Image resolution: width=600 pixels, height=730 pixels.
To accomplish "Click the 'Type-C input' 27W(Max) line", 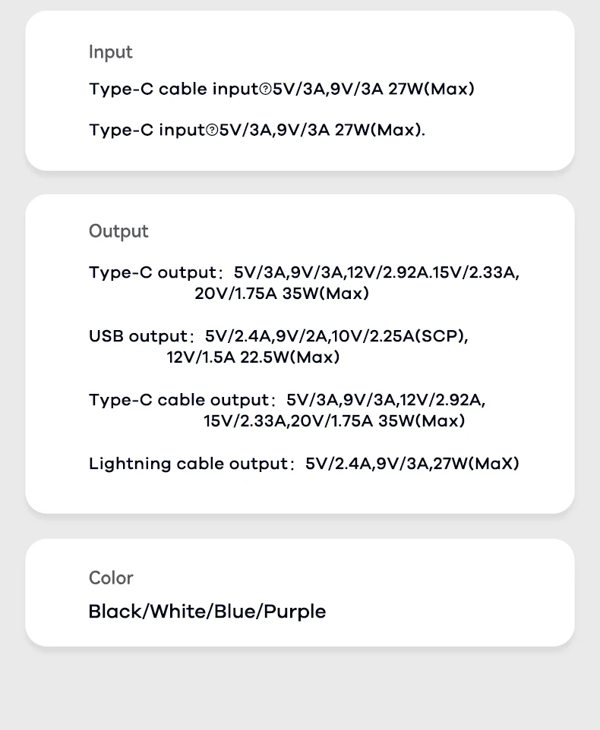I will [x=257, y=130].
